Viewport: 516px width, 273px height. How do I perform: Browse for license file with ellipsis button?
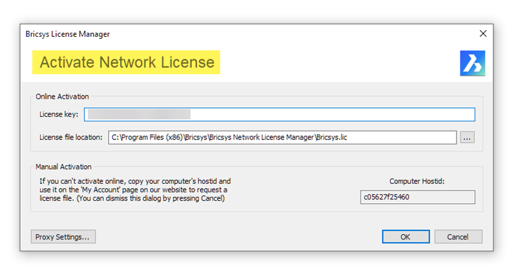click(x=467, y=137)
